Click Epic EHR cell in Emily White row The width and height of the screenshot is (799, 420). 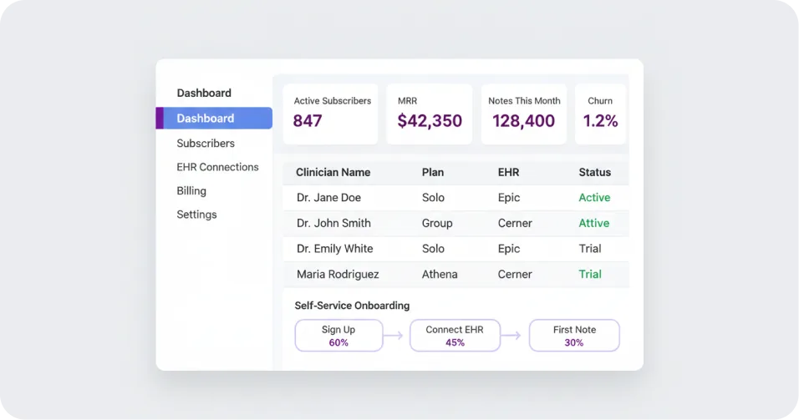tap(508, 249)
